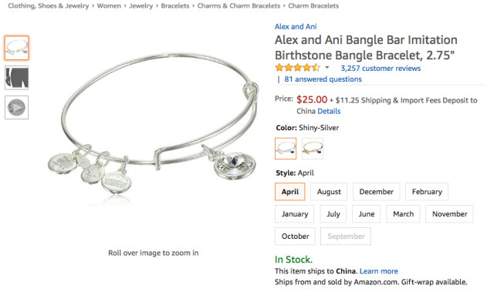Screen dimensions: 494x292
Task: Go to Bracelets breadcrumb category
Action: (x=175, y=6)
